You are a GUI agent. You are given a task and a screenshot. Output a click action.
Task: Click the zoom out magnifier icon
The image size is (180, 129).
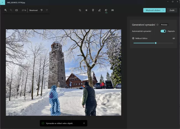(11, 10)
